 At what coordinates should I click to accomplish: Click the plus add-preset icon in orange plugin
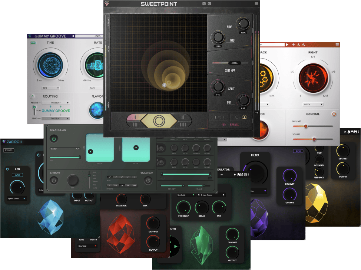click(x=294, y=45)
